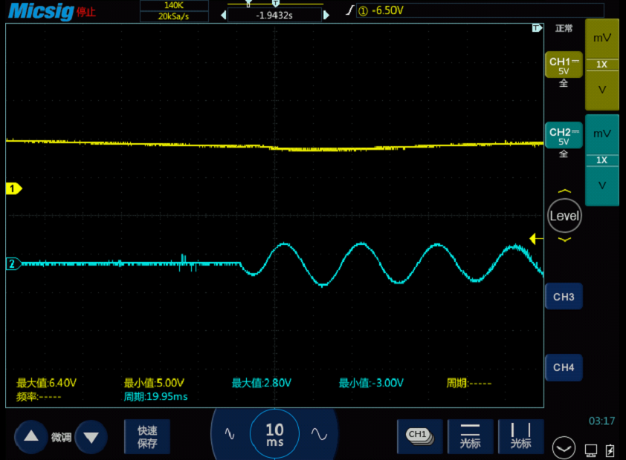
Task: Enable the CH4 channel
Action: pos(564,367)
